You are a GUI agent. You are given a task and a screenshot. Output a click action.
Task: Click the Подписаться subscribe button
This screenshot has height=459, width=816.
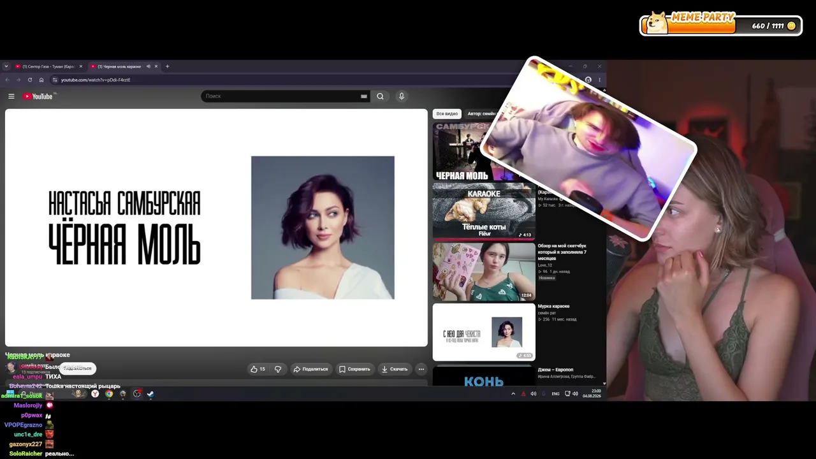tap(77, 368)
